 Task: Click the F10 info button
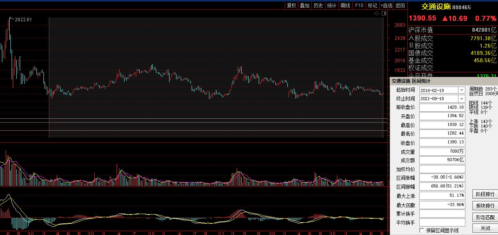(359, 5)
